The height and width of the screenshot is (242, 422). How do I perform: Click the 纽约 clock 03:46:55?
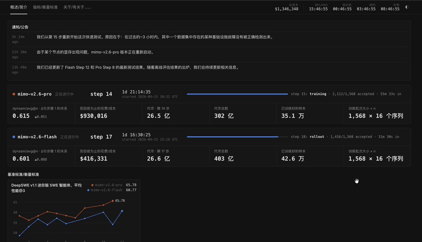366,9
